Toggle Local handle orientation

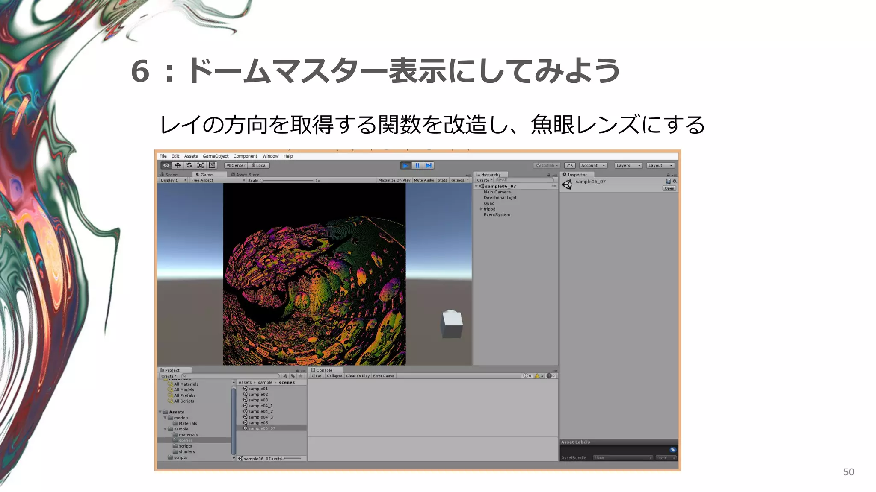click(259, 165)
